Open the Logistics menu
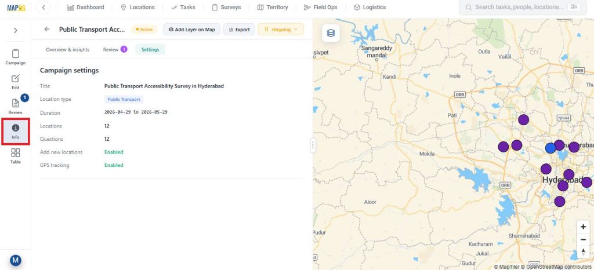Screen dimensions: 594x270 [370, 7]
